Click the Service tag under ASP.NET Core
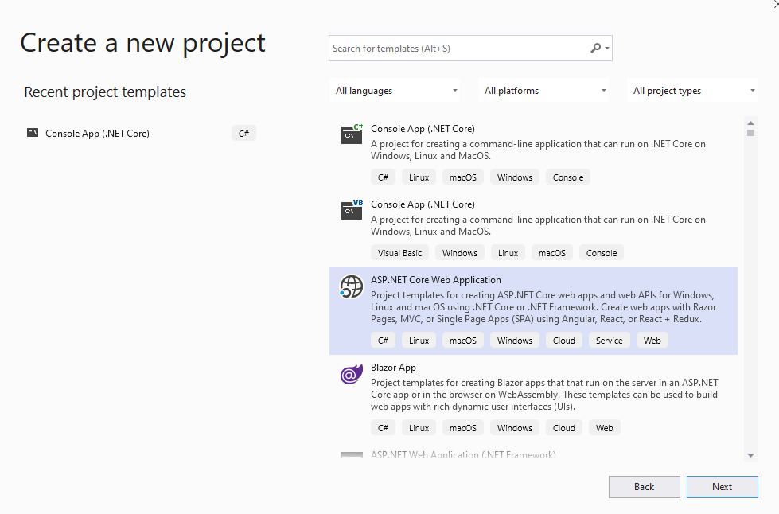 pos(609,341)
